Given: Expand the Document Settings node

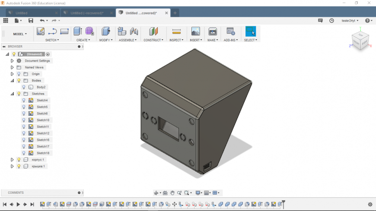Looking at the screenshot, I should tap(12, 61).
